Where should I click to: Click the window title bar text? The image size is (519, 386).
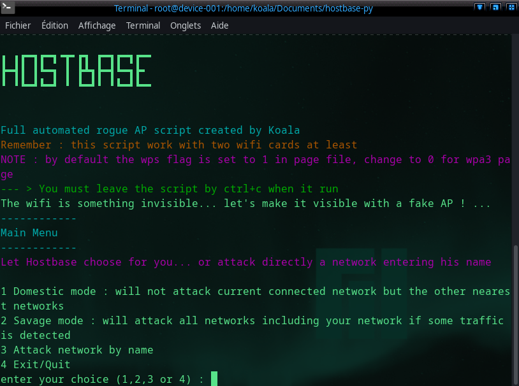tap(244, 8)
